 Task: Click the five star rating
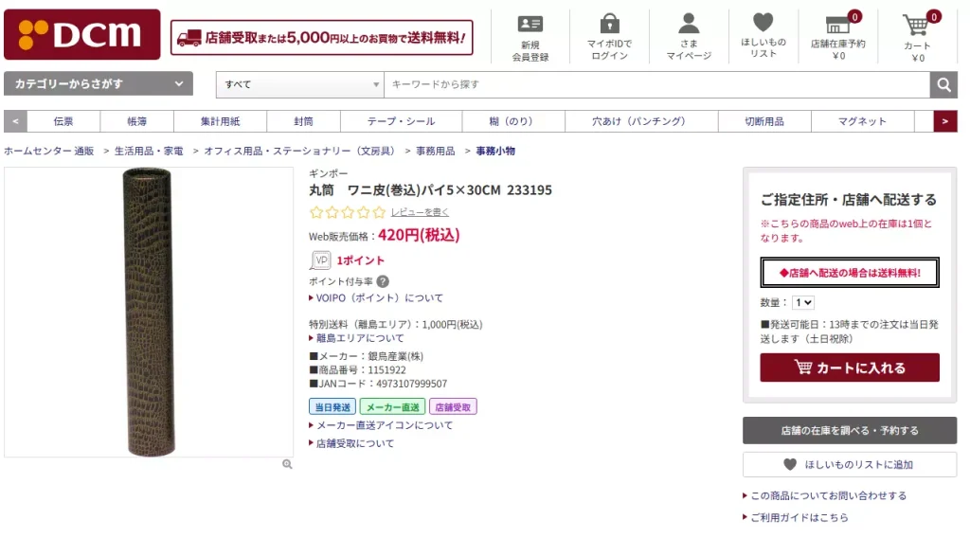pos(347,213)
